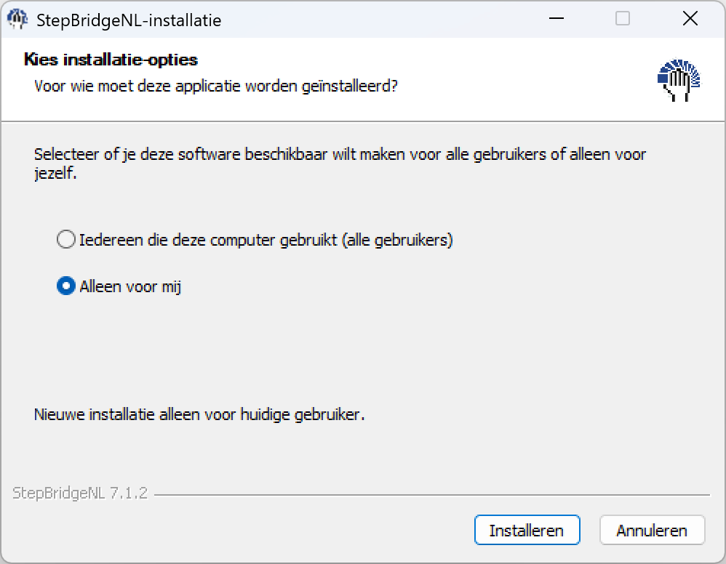
Task: Click the minimize button
Action: pyautogui.click(x=556, y=18)
